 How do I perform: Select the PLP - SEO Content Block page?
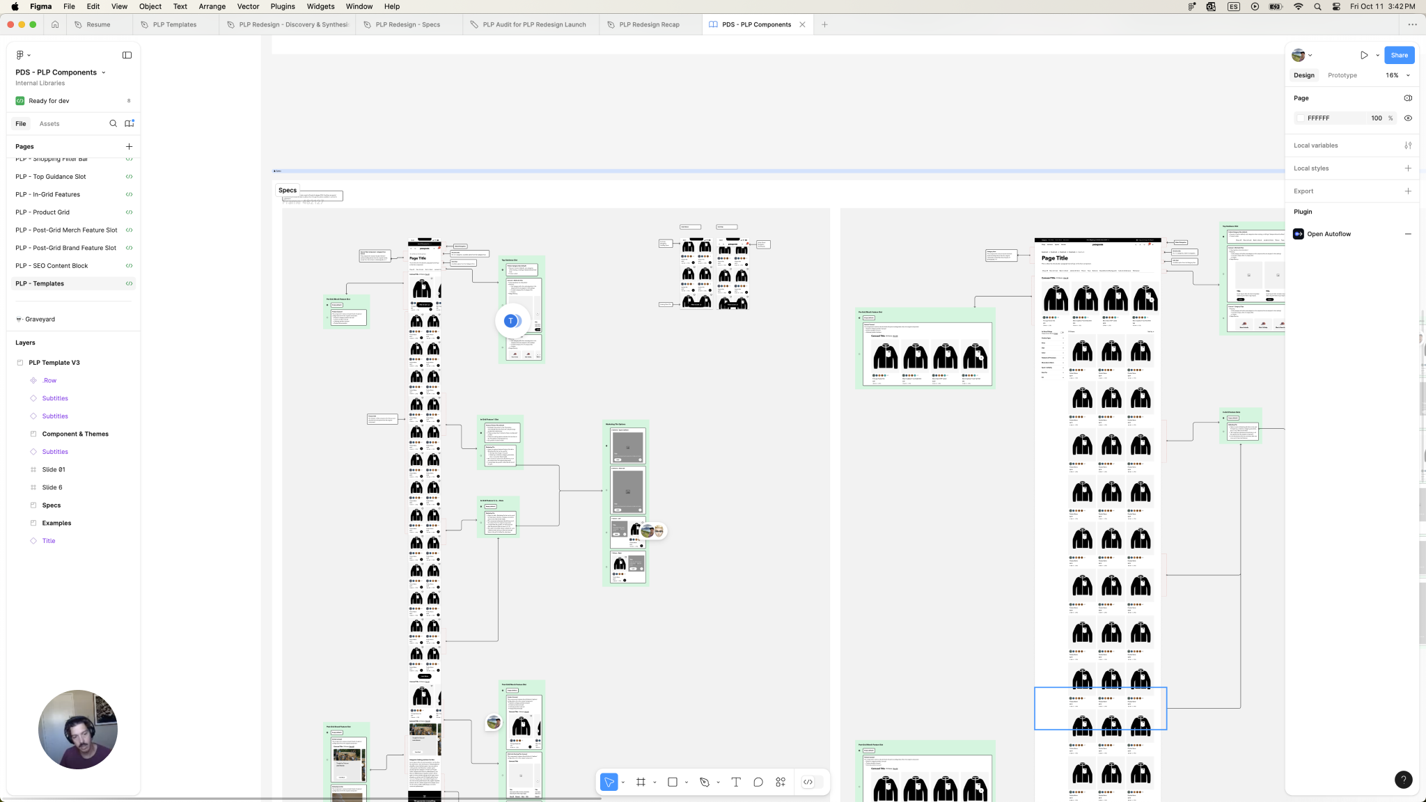(x=74, y=266)
